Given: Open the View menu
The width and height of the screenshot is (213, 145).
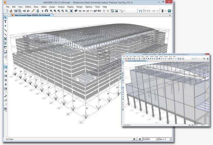Looking at the screenshot, I should pos(20,7).
